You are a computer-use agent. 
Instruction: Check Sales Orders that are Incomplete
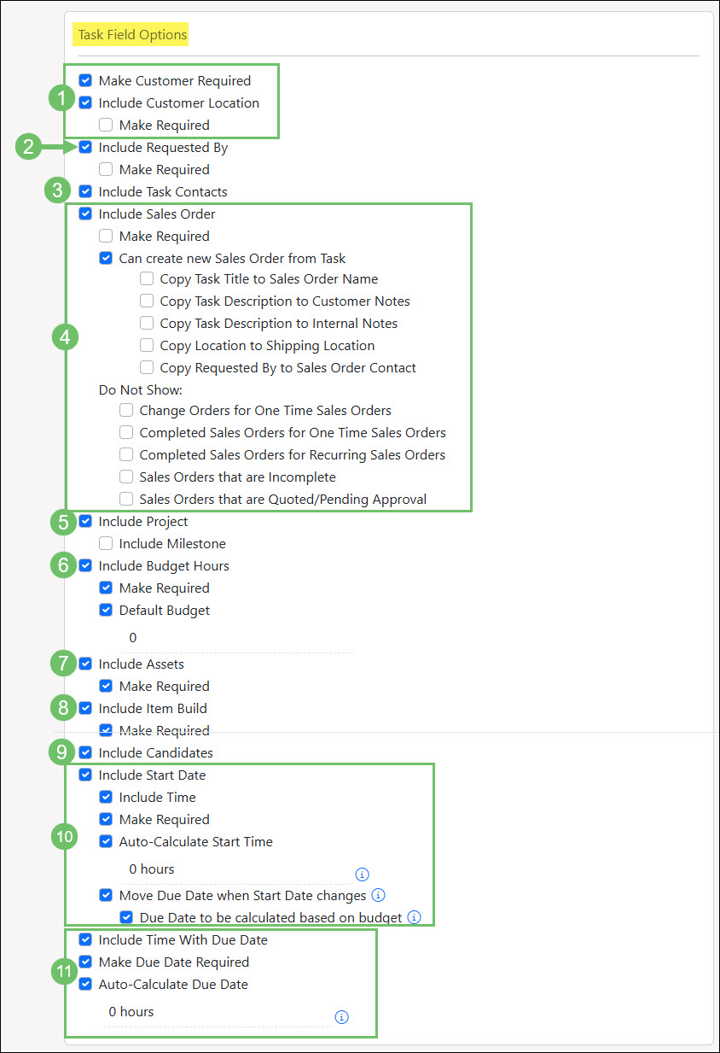[x=126, y=477]
